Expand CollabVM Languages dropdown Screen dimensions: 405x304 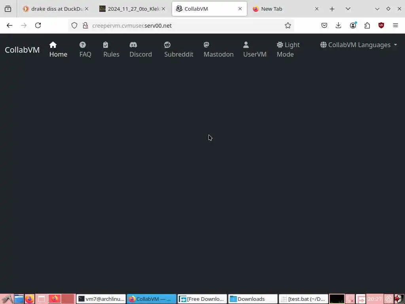click(359, 45)
